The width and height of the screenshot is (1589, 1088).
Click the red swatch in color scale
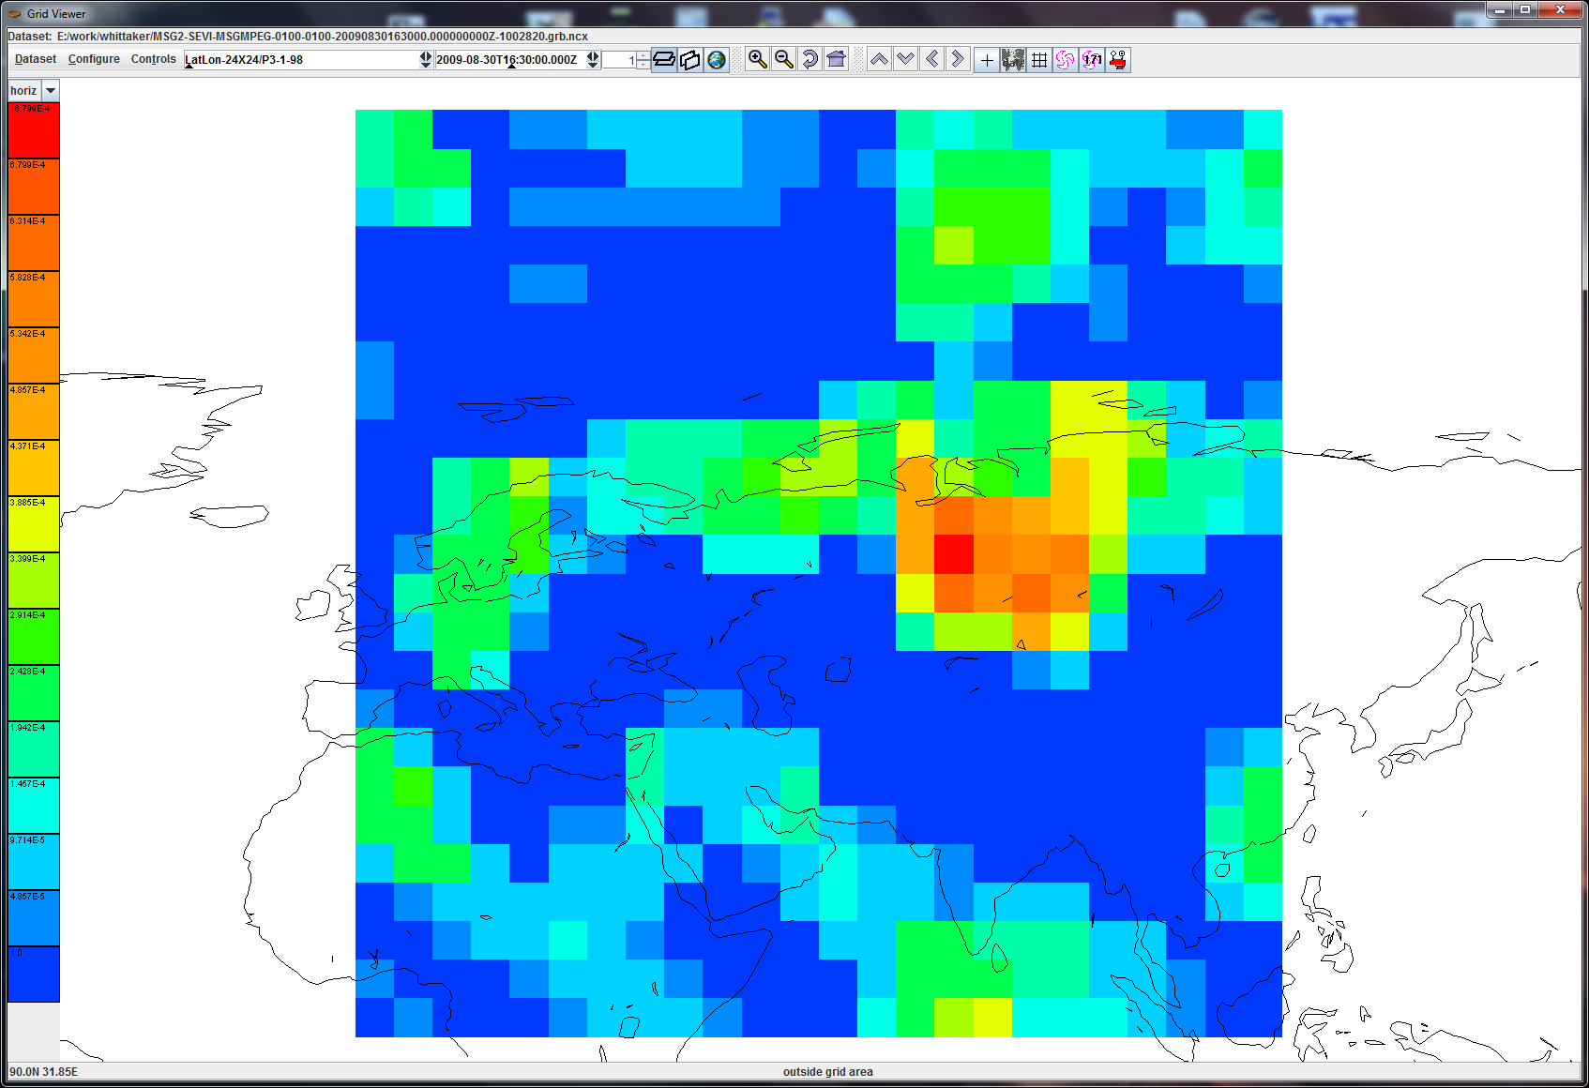point(34,131)
